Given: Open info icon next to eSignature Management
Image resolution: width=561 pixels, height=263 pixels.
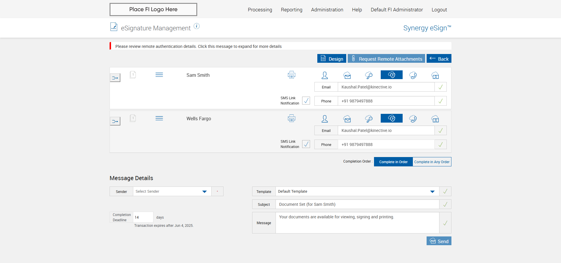Looking at the screenshot, I should (197, 26).
